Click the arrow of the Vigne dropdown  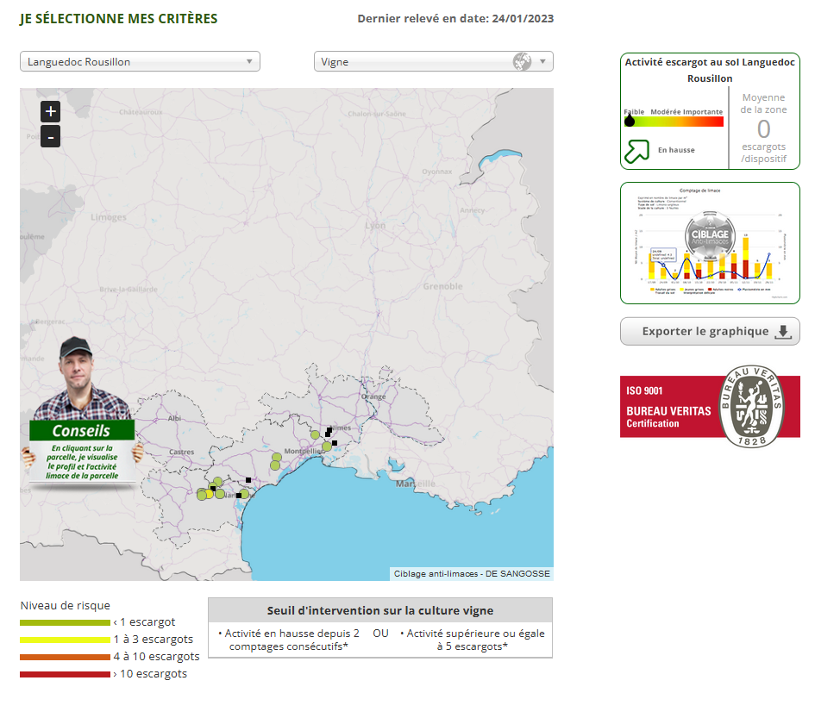tap(542, 61)
